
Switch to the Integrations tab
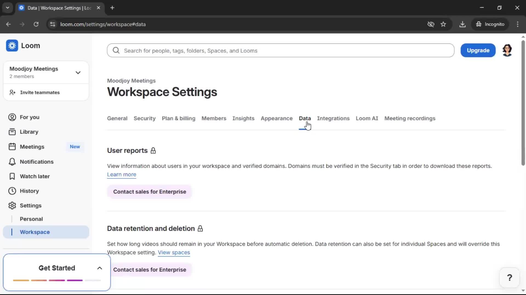(333, 118)
